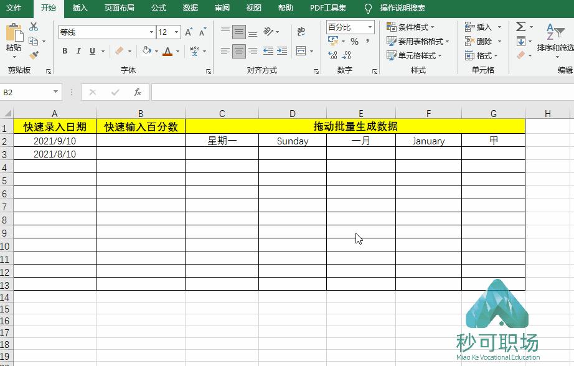Open the font size dropdown
The width and height of the screenshot is (574, 366).
(176, 30)
